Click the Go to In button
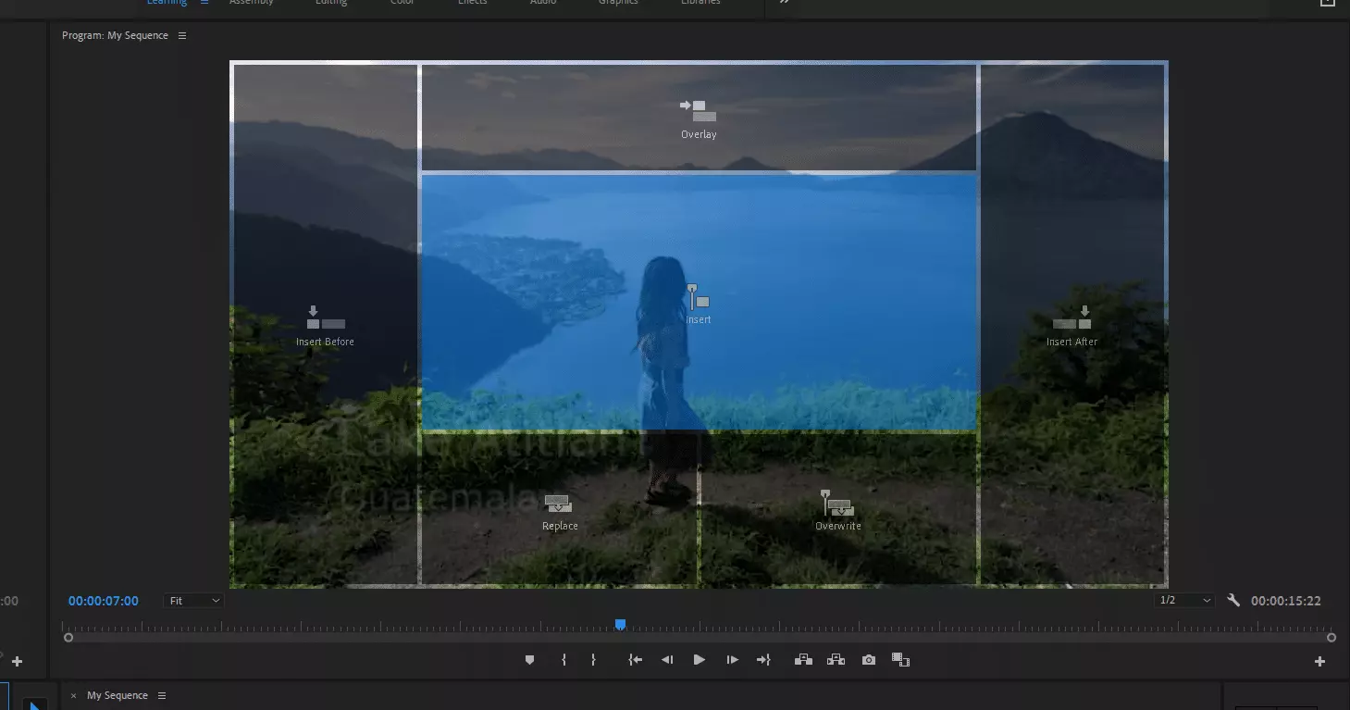The width and height of the screenshot is (1350, 710). [635, 660]
